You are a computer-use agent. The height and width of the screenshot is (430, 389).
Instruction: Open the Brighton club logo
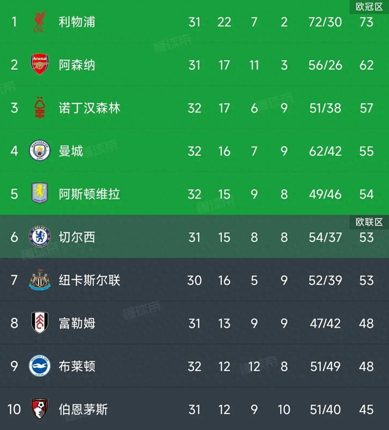click(x=40, y=366)
